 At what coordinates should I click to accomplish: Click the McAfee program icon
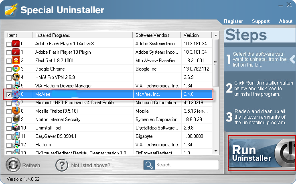(x=16, y=94)
